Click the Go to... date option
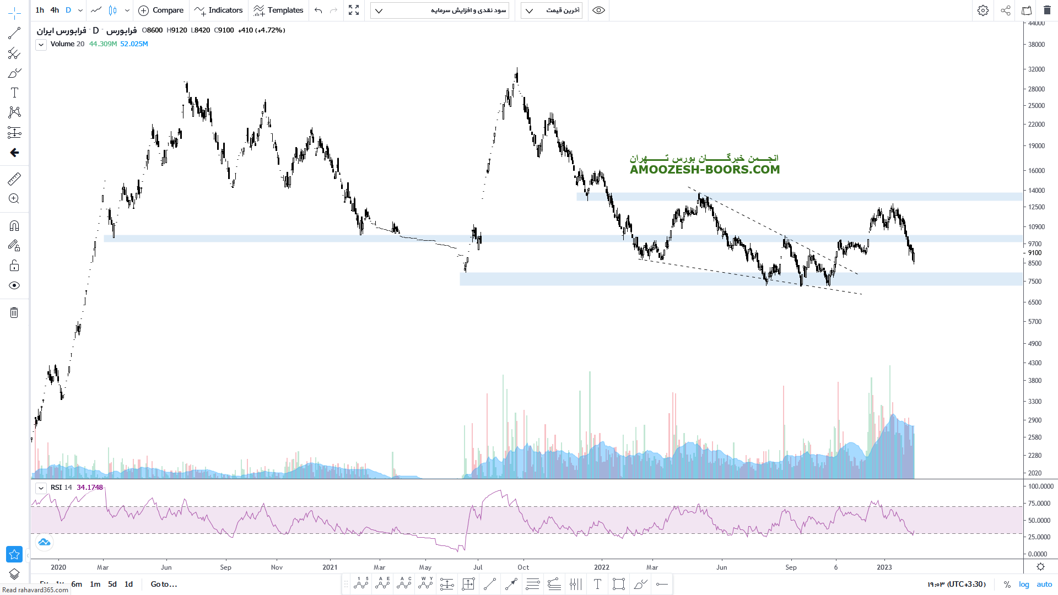1058x595 pixels. click(164, 584)
